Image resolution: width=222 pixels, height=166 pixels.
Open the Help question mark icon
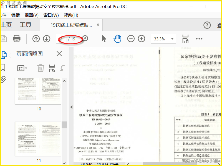coord(207,25)
